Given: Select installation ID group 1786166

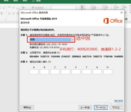Looking at the screenshot, I should tap(108, 57).
